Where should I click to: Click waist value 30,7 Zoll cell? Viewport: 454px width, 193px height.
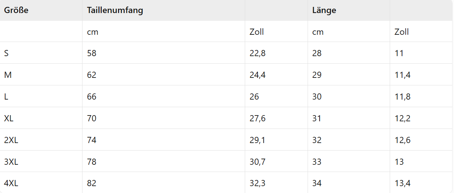(258, 162)
